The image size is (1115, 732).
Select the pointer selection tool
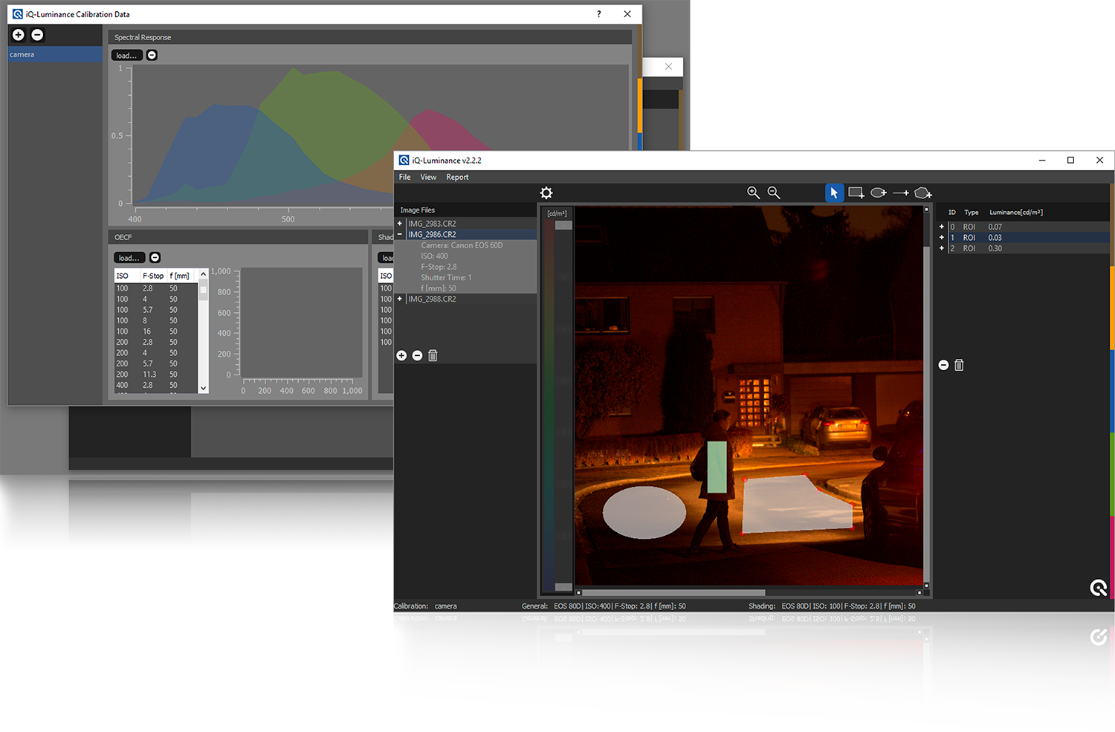[834, 192]
